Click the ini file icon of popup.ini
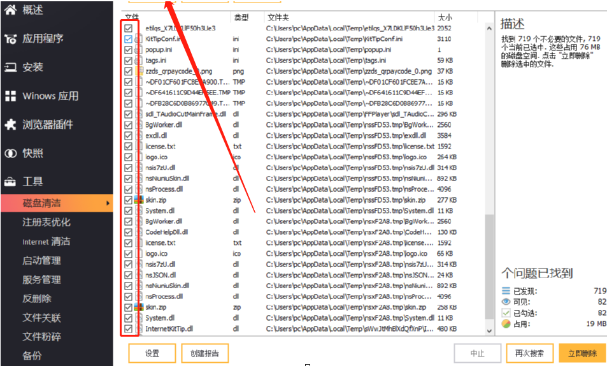 139,50
